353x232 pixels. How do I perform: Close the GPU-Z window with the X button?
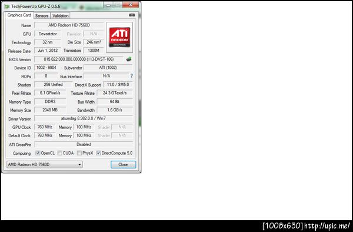click(x=131, y=5)
